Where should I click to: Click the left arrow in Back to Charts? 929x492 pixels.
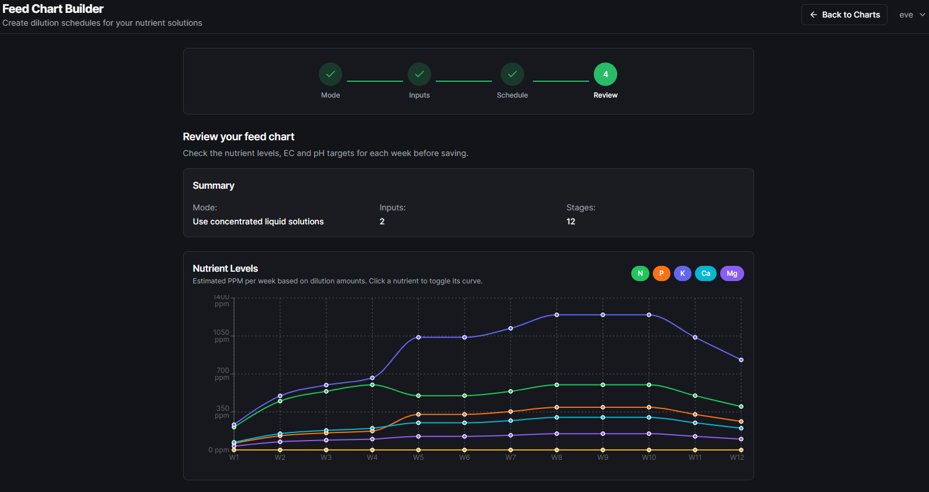813,15
